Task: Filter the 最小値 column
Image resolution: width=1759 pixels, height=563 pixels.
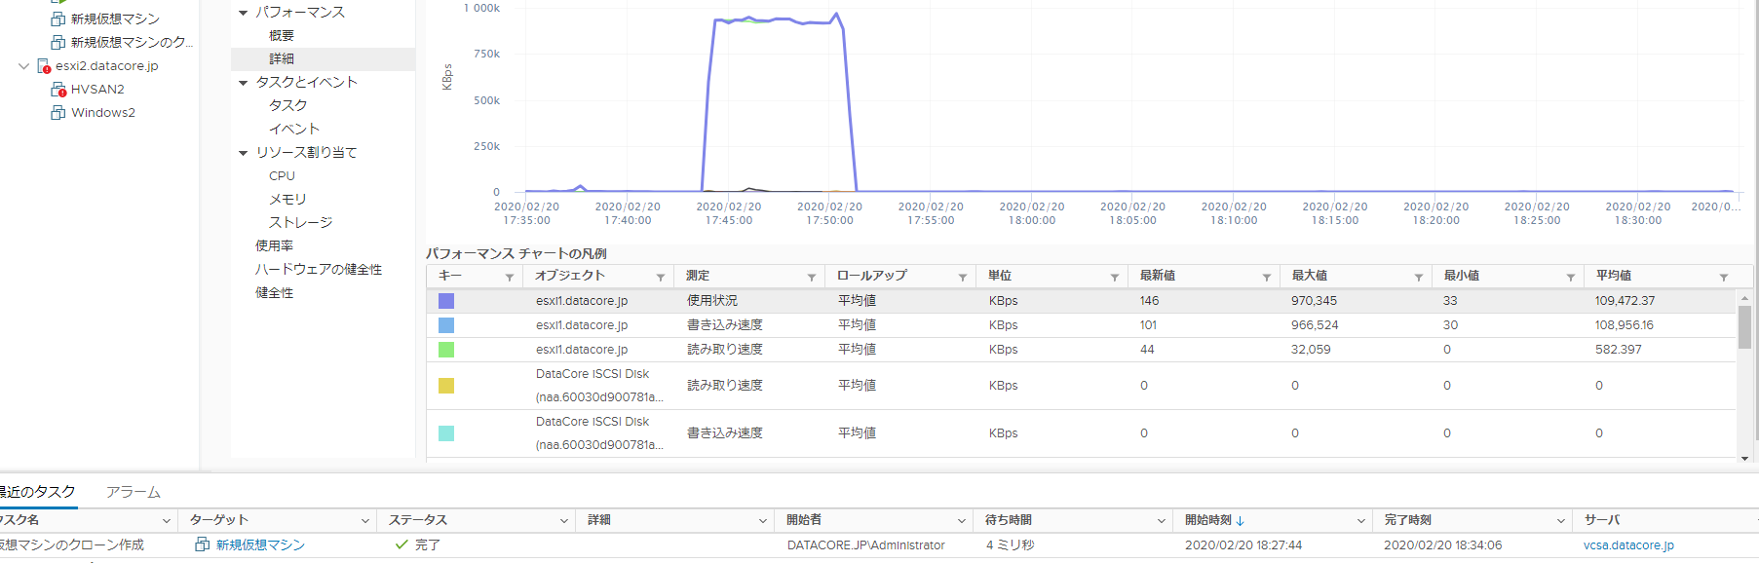Action: click(x=1570, y=278)
